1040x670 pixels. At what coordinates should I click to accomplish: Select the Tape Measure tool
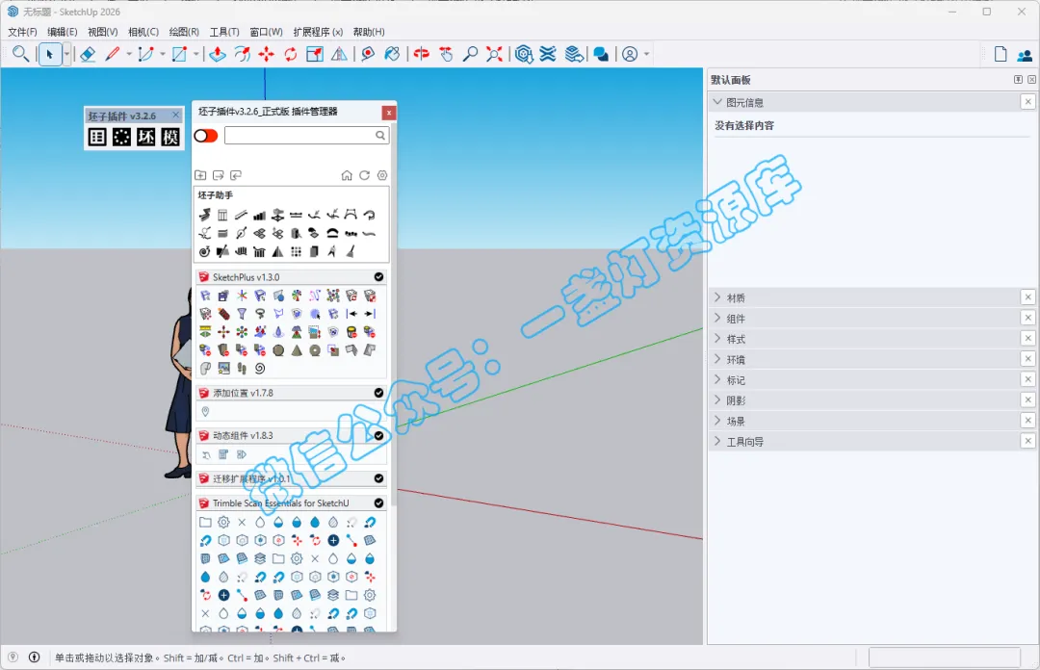pos(368,55)
